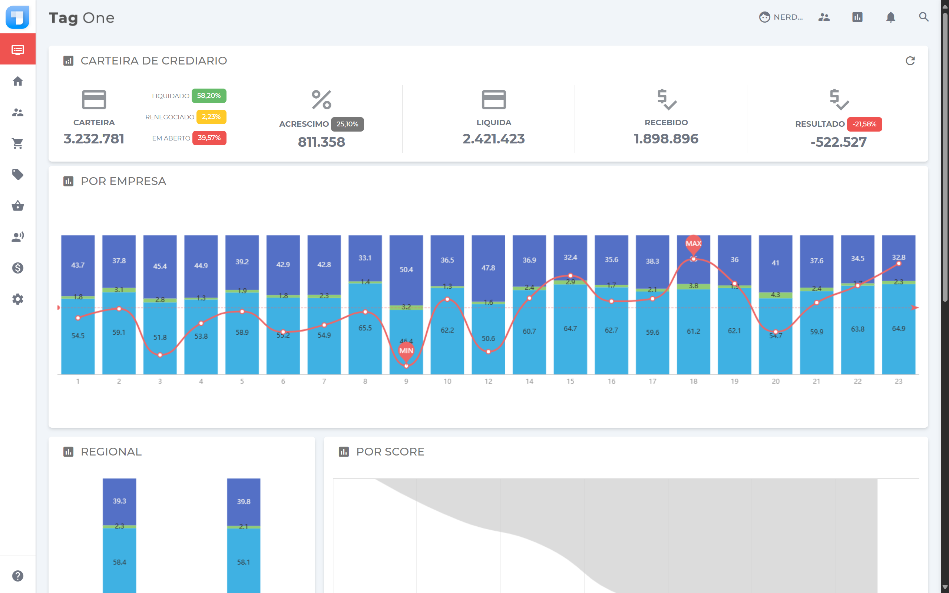Select the shopping basket sidebar icon
Viewport: 949px width, 593px height.
click(18, 206)
